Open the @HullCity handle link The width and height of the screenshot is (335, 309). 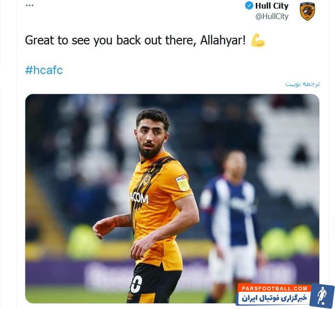[x=272, y=16]
